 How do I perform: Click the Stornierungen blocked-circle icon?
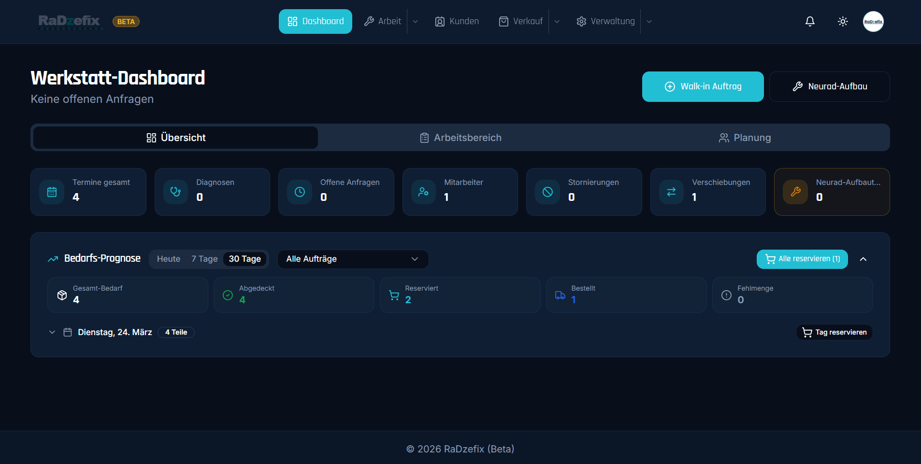pyautogui.click(x=547, y=192)
